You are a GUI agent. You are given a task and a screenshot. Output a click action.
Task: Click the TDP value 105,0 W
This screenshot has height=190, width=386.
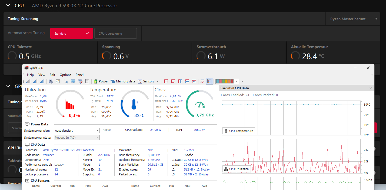[199, 130]
